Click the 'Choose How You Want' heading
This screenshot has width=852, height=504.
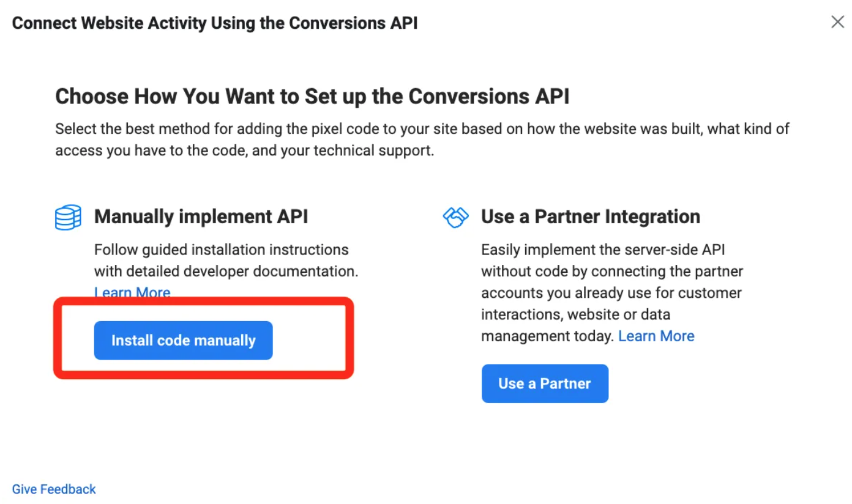point(312,97)
